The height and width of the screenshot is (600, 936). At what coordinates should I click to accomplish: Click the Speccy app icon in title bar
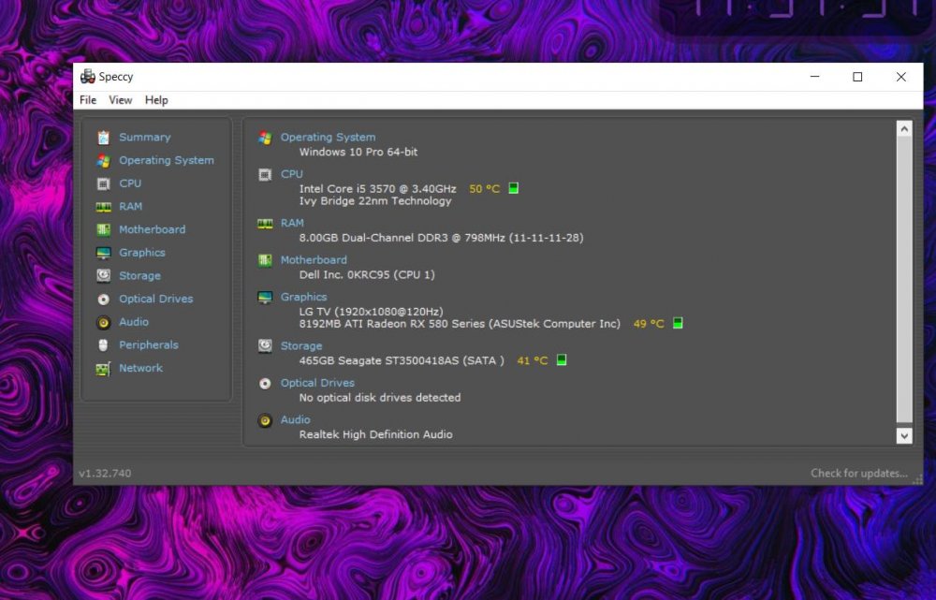88,77
